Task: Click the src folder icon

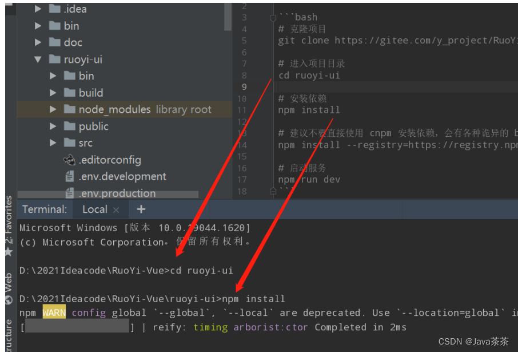Action: [x=69, y=143]
